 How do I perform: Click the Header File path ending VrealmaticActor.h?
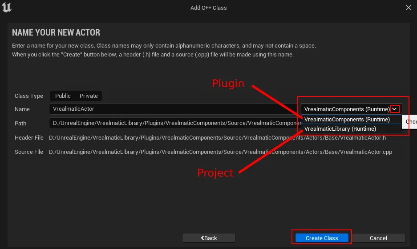pos(217,138)
